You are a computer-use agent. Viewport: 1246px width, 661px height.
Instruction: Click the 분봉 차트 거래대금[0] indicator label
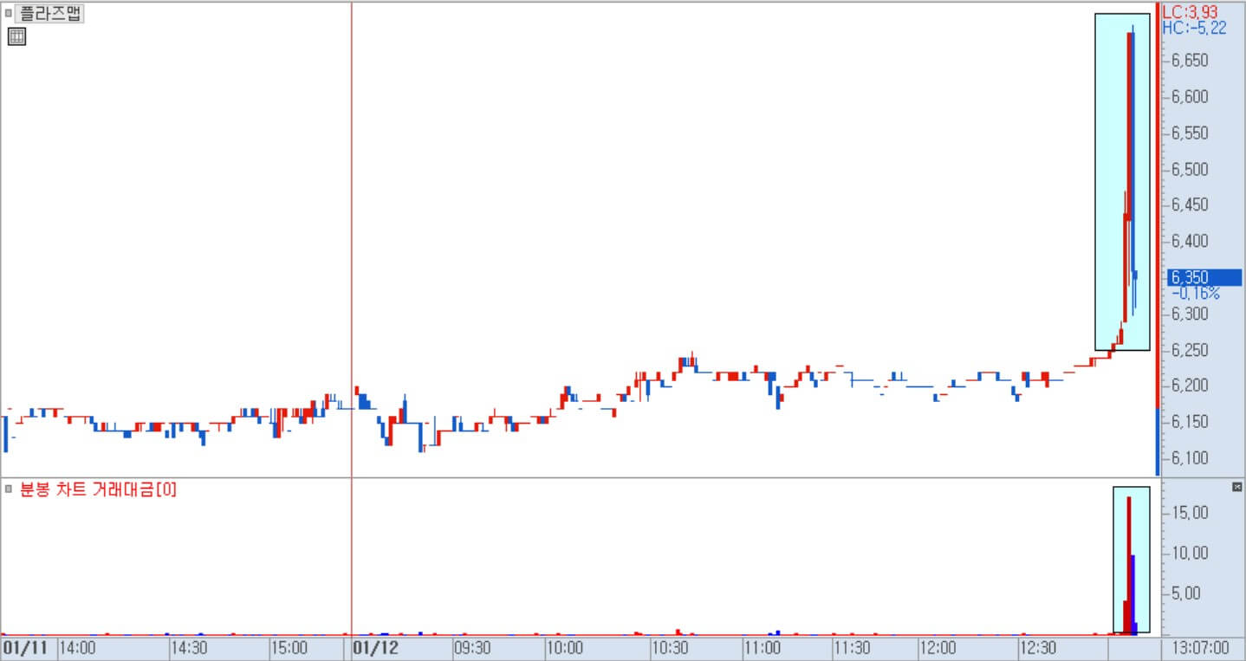click(98, 489)
